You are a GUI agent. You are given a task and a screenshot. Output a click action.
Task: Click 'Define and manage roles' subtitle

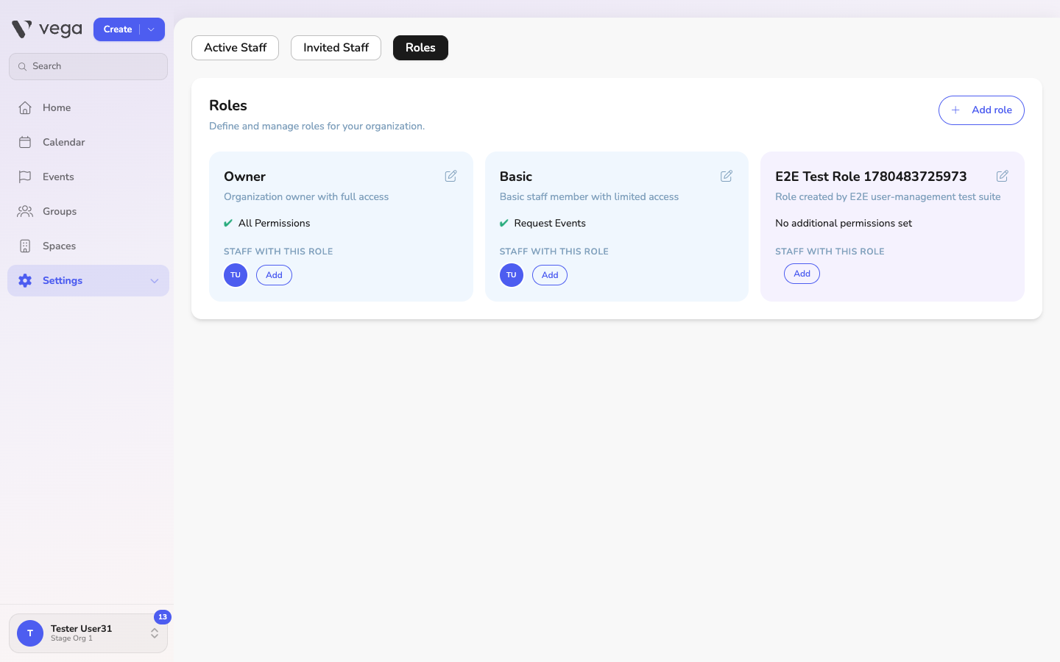317,127
